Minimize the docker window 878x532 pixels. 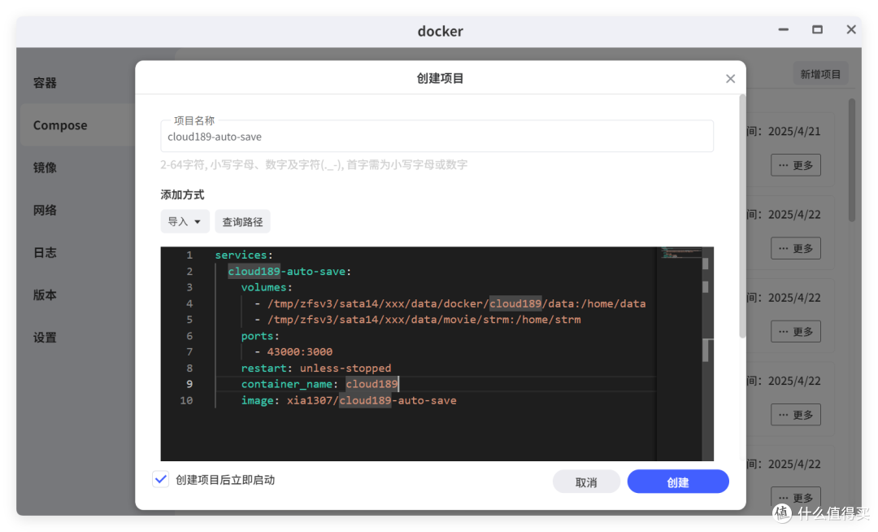tap(784, 29)
